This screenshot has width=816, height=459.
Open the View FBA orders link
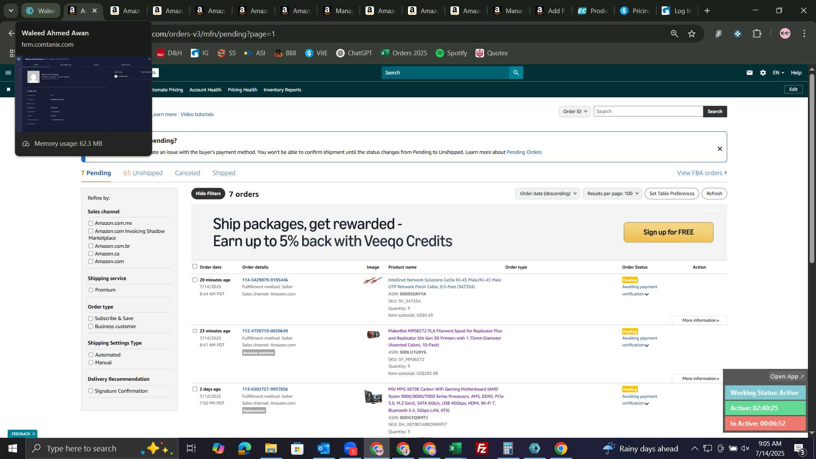702,173
